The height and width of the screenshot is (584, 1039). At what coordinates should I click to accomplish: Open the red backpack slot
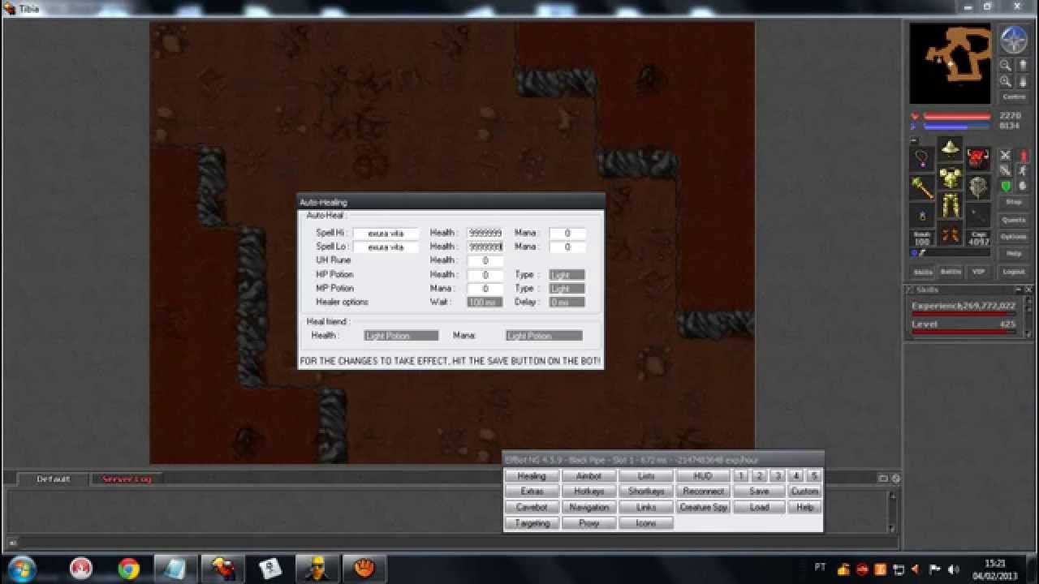[978, 158]
